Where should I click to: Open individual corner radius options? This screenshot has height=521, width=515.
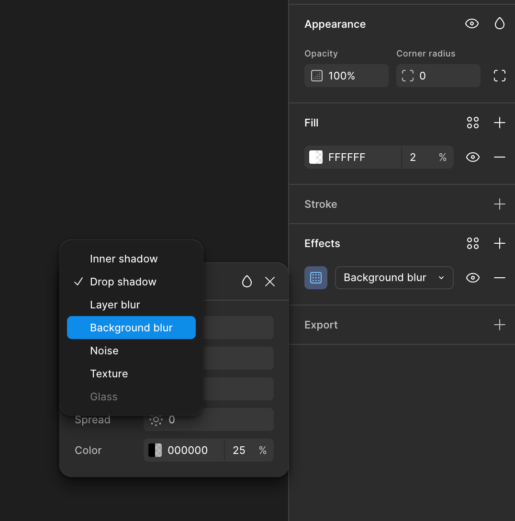click(499, 76)
